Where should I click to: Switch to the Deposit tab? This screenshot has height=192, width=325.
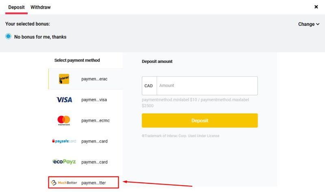pos(16,7)
